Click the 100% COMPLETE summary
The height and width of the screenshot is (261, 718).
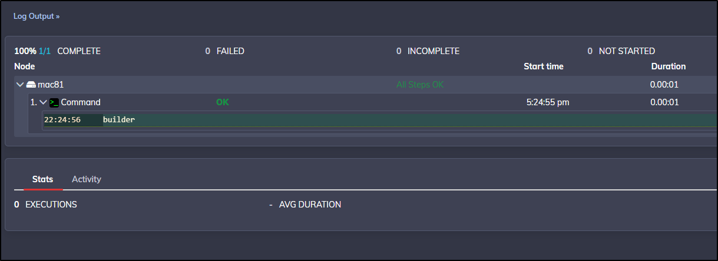click(57, 51)
